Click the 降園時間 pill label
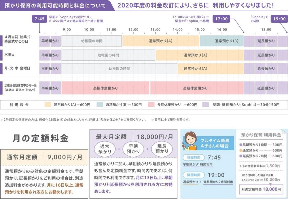 click(194, 175)
